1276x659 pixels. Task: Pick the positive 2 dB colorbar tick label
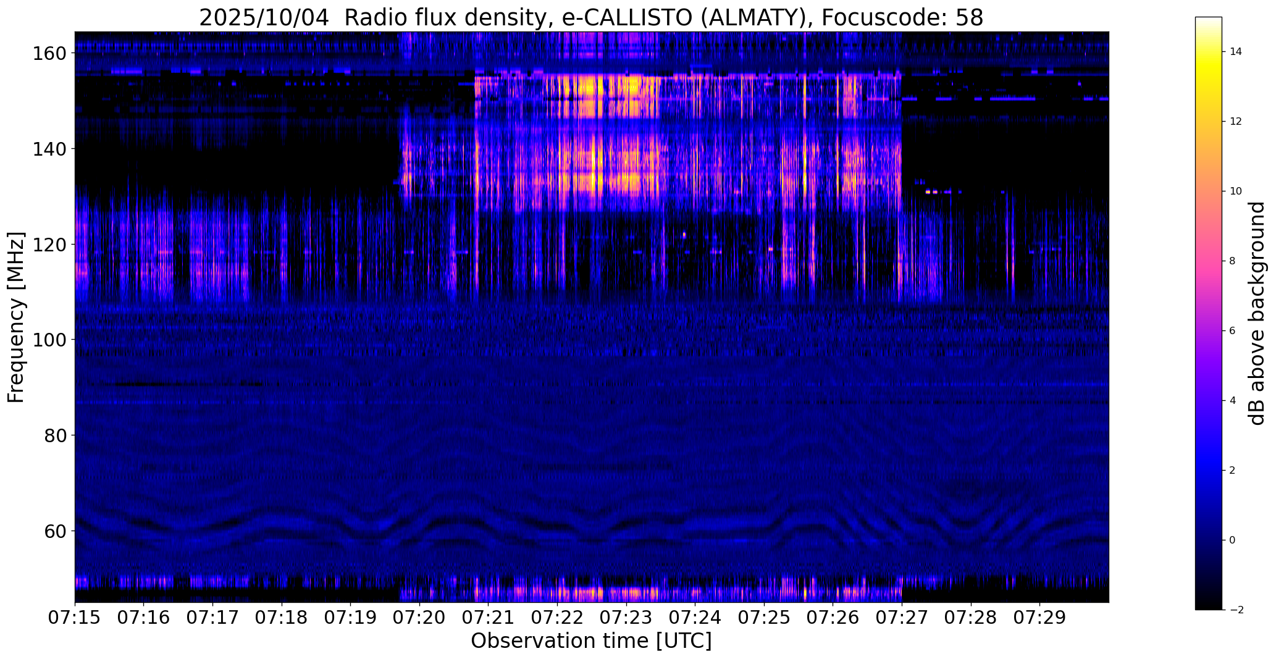1233,471
